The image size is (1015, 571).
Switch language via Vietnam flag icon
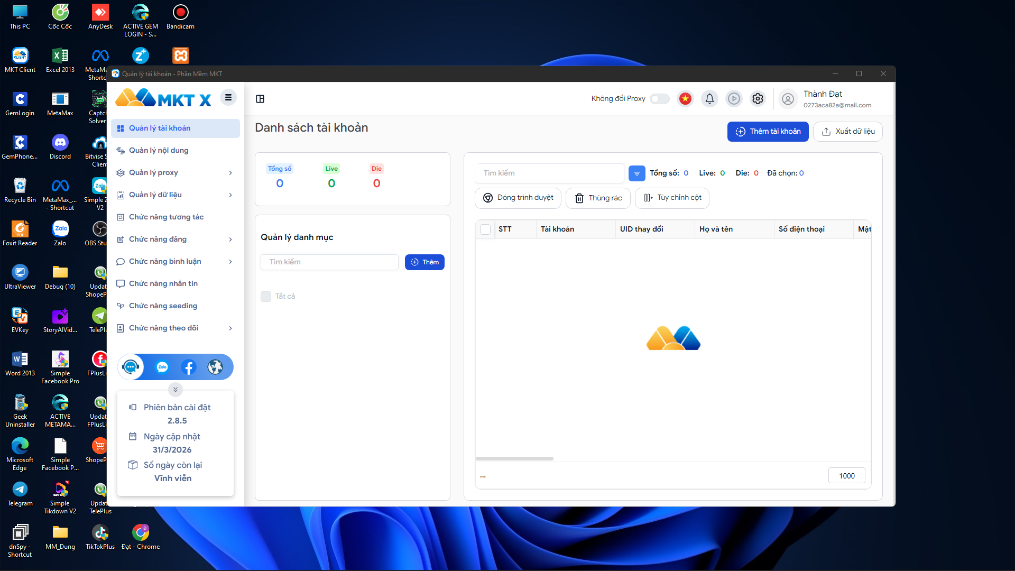click(x=685, y=99)
